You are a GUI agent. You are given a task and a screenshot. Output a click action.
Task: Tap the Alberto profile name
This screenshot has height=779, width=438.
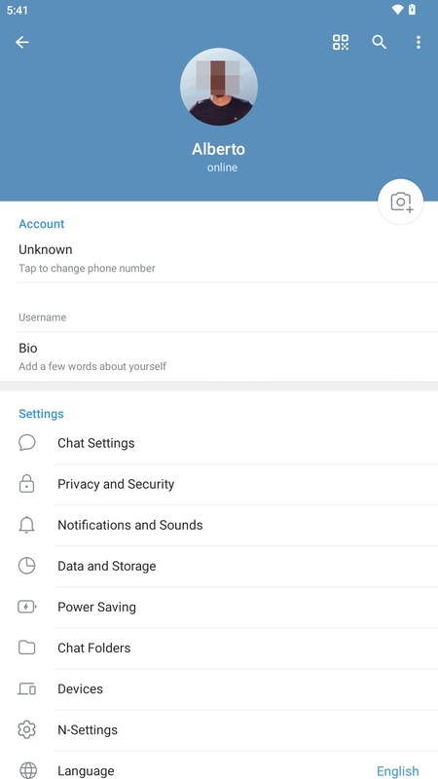[x=218, y=149]
